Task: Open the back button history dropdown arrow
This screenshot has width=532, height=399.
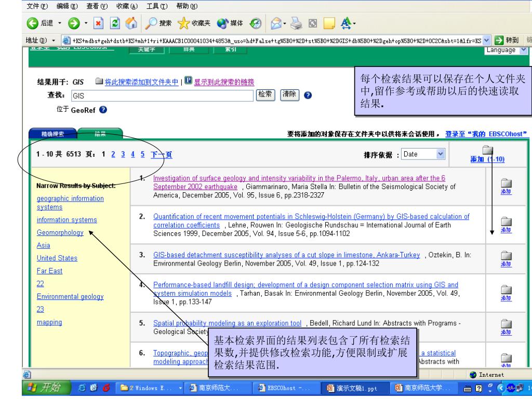Action: pos(60,23)
